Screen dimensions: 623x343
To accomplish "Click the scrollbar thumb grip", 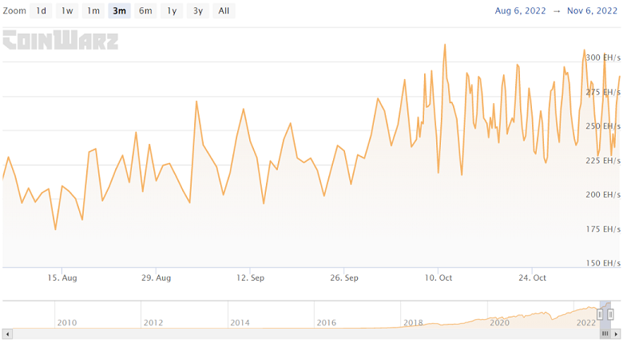I will [607, 333].
